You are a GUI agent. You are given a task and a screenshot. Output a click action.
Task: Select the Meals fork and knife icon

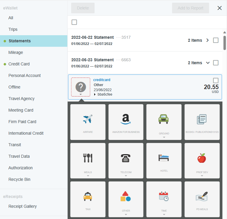pyautogui.click(x=88, y=158)
